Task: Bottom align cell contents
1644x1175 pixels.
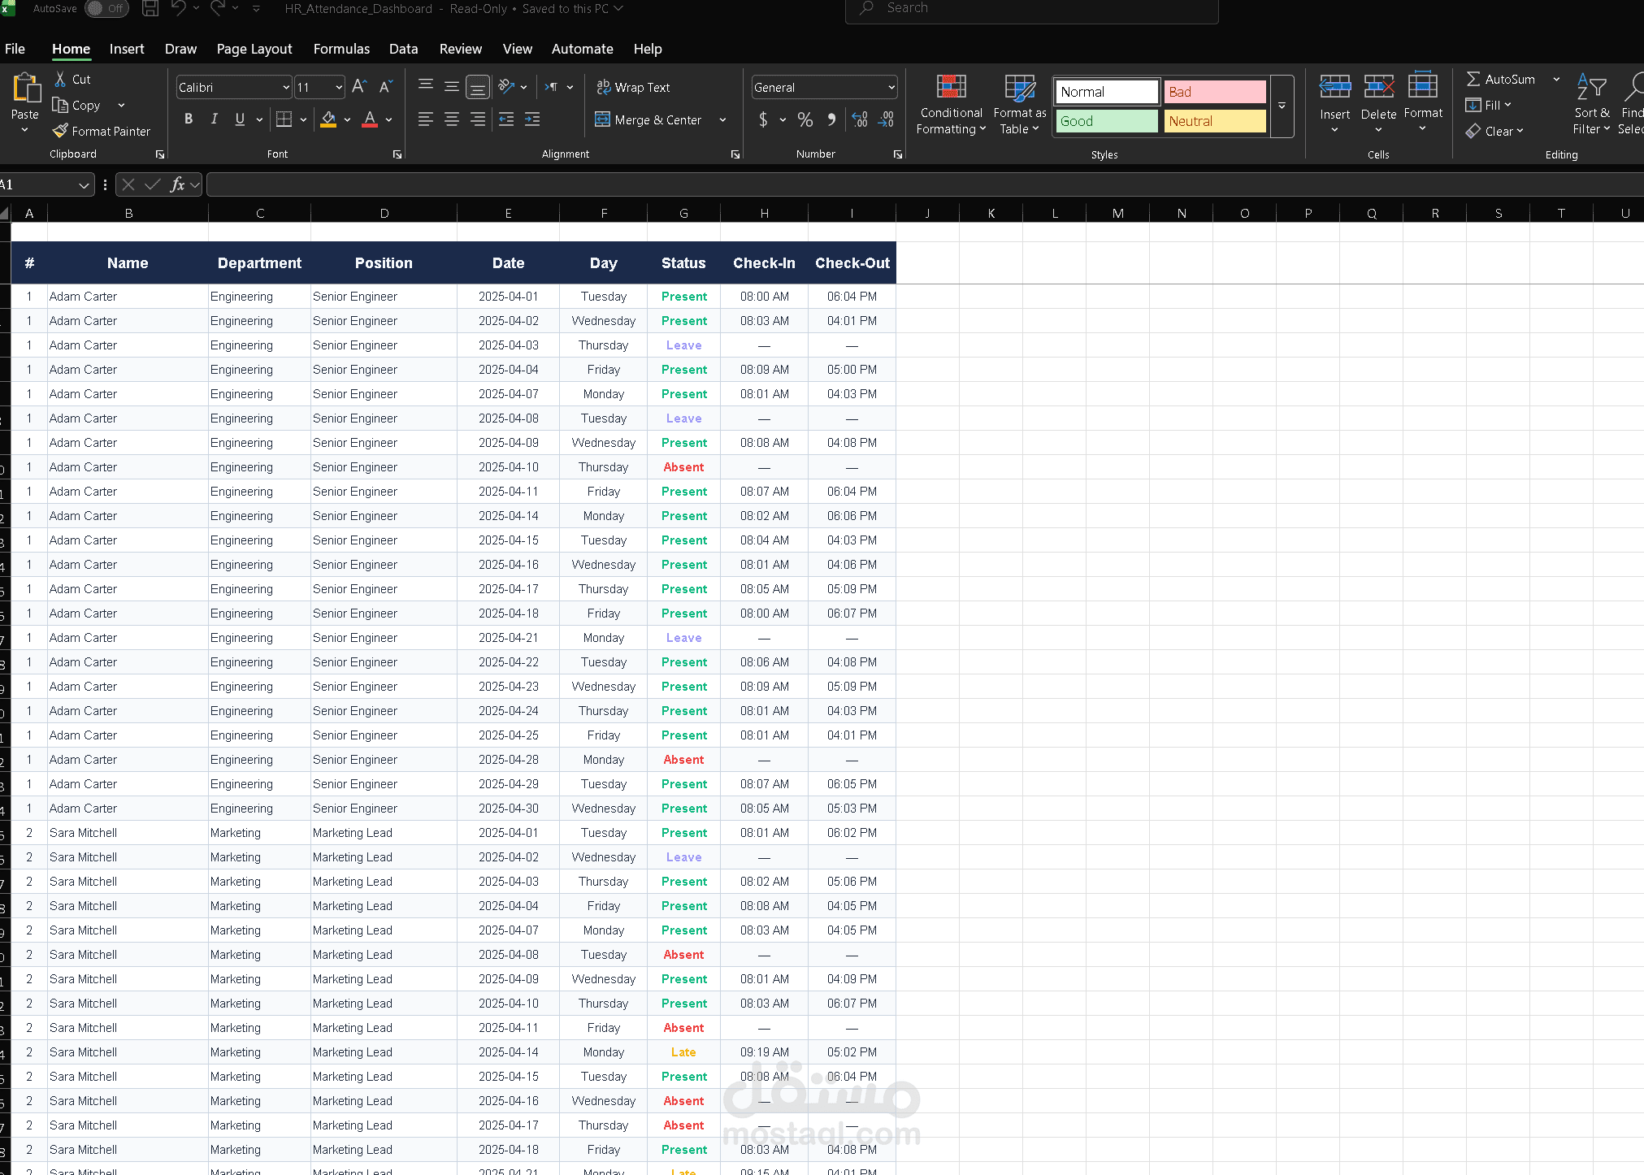Action: pos(478,86)
